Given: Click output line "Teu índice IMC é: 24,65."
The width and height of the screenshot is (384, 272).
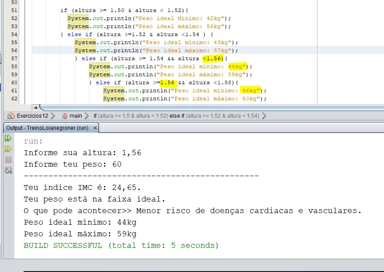Looking at the screenshot, I should (82, 188).
